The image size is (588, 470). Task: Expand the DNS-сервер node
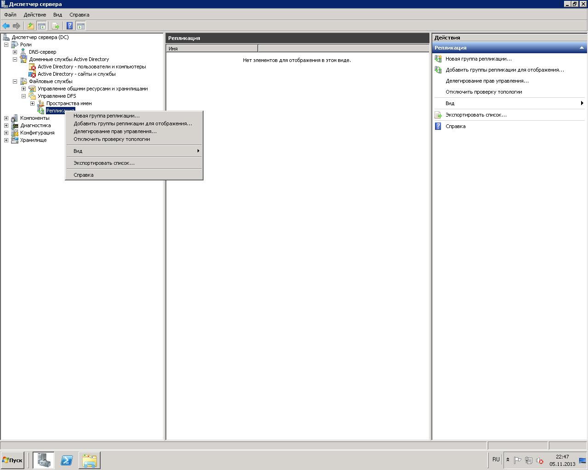pos(15,52)
